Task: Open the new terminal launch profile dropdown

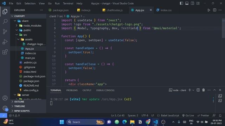Action: point(193,90)
